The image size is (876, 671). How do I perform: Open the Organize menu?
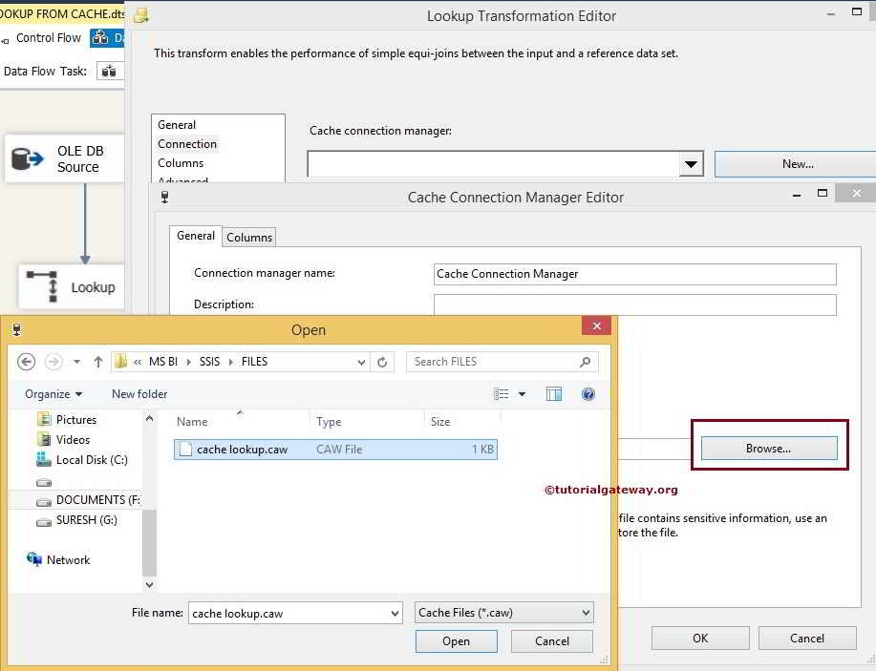click(x=53, y=394)
